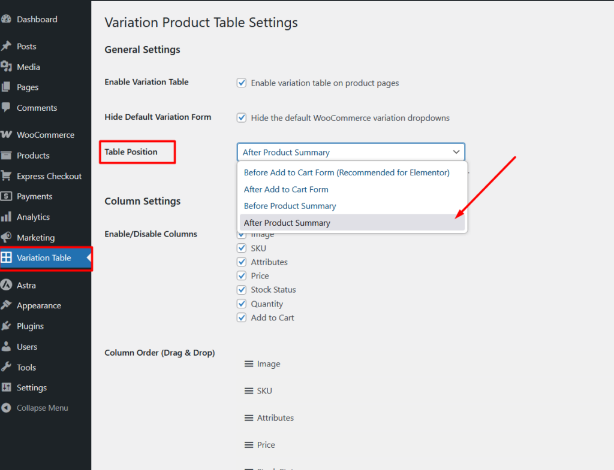
Task: Uncheck Enable variation table on product pages
Action: click(x=242, y=83)
